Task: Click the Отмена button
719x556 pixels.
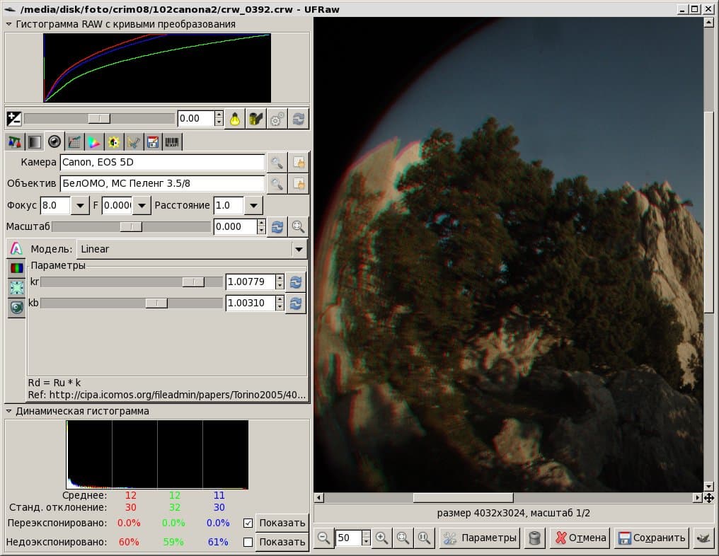Action: click(x=580, y=538)
